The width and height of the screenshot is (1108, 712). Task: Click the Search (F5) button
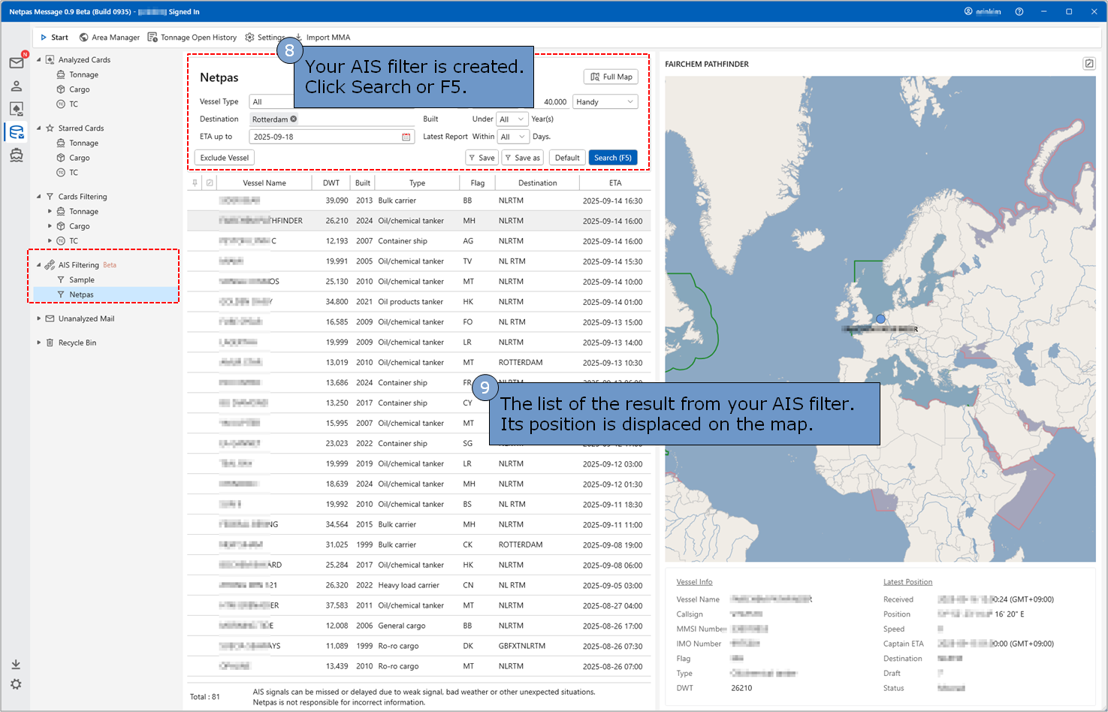[612, 158]
